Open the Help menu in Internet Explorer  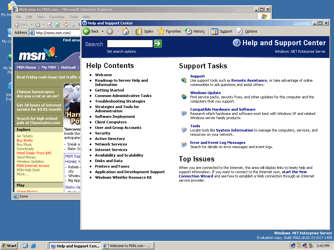(x=86, y=17)
